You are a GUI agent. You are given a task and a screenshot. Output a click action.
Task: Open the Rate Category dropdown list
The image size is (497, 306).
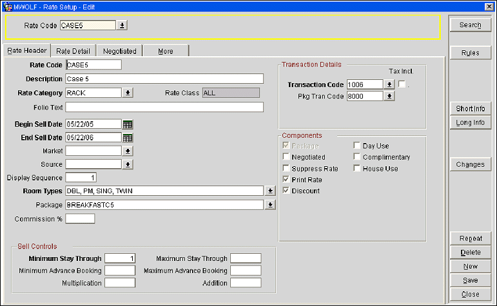[128, 93]
